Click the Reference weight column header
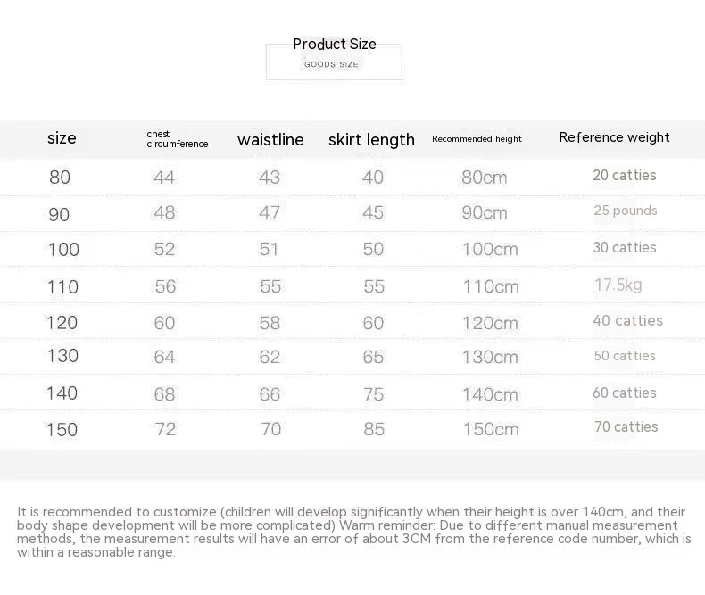Viewport: 705px width, 595px height. point(614,137)
